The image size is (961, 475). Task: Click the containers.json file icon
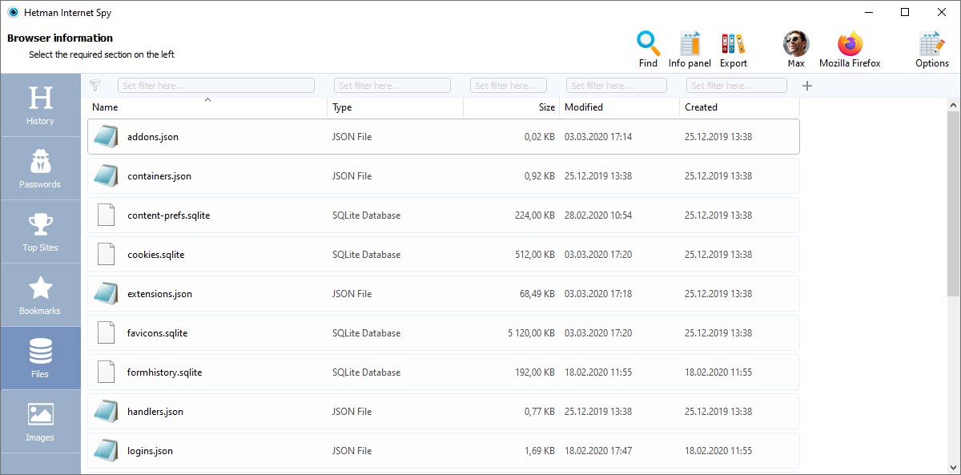tap(107, 176)
